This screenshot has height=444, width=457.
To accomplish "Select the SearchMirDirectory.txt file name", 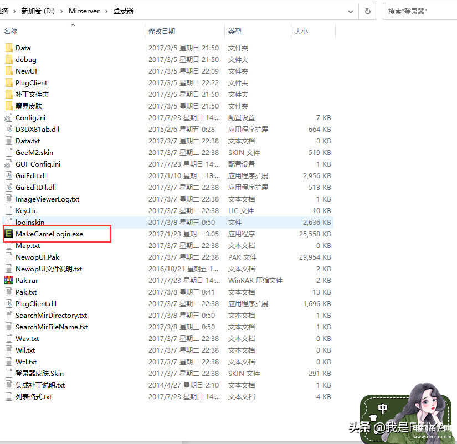I will pos(52,316).
